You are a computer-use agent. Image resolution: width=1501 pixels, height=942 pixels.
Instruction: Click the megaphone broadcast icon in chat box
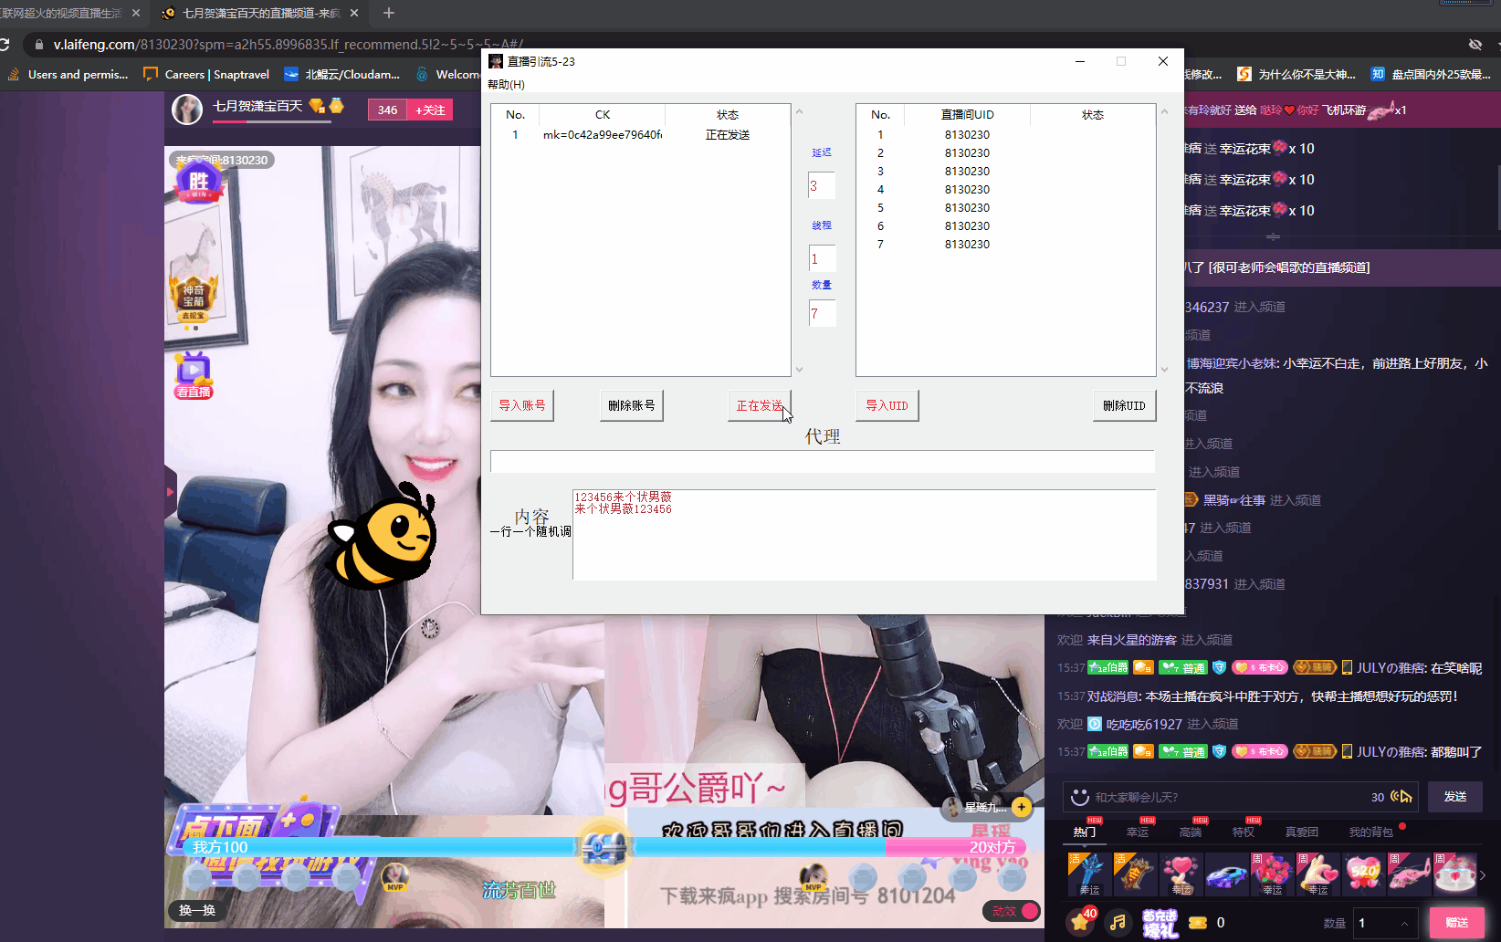pos(1401,797)
